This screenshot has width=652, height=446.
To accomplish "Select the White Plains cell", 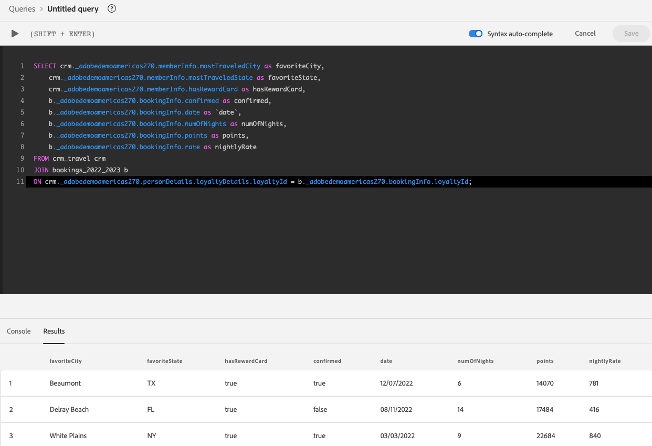I will [x=68, y=436].
